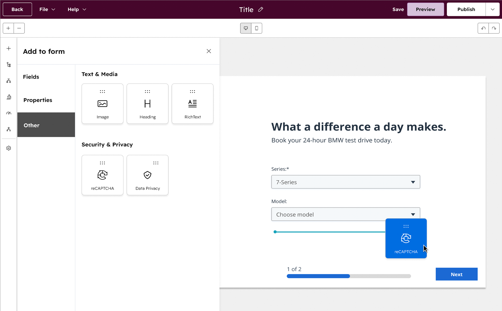502x311 pixels.
Task: Expand the Publish options dropdown arrow
Action: coord(493,9)
